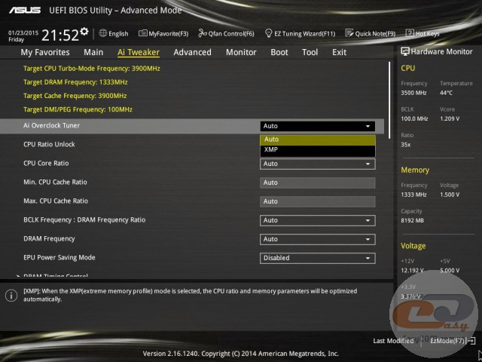Click the memory capacity 8192 MB value
Screen dimensions: 482x362
[x=412, y=220]
